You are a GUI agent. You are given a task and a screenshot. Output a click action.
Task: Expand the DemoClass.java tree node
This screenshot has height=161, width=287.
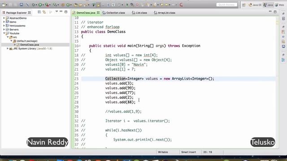point(15,45)
